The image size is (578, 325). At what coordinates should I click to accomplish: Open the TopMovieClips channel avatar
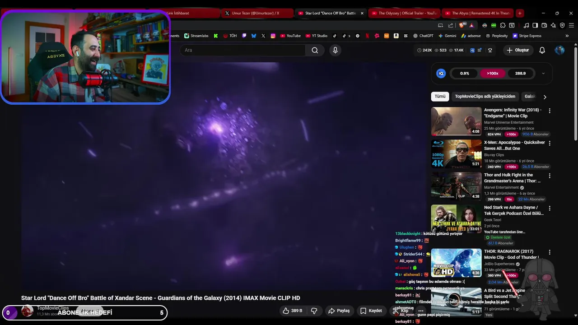pos(28,311)
